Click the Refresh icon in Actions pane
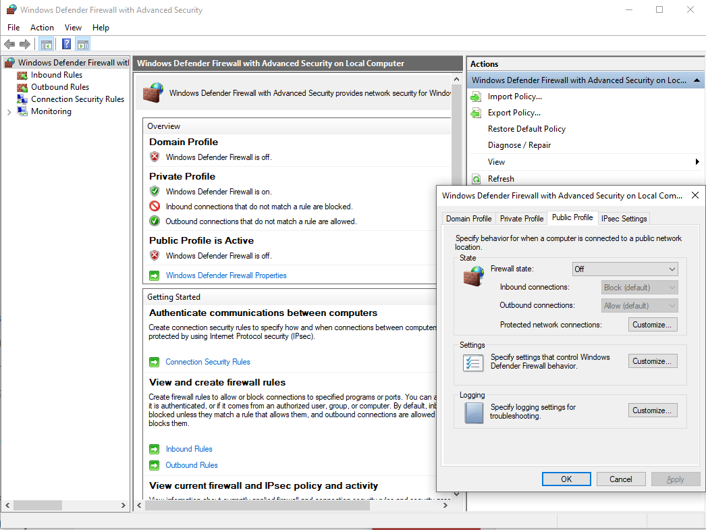This screenshot has width=706, height=530. click(476, 179)
